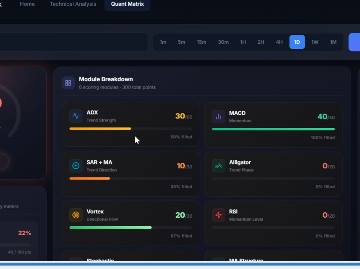Screen dimensions: 360x269
Task: Select the 5m timeframe
Action: point(181,42)
